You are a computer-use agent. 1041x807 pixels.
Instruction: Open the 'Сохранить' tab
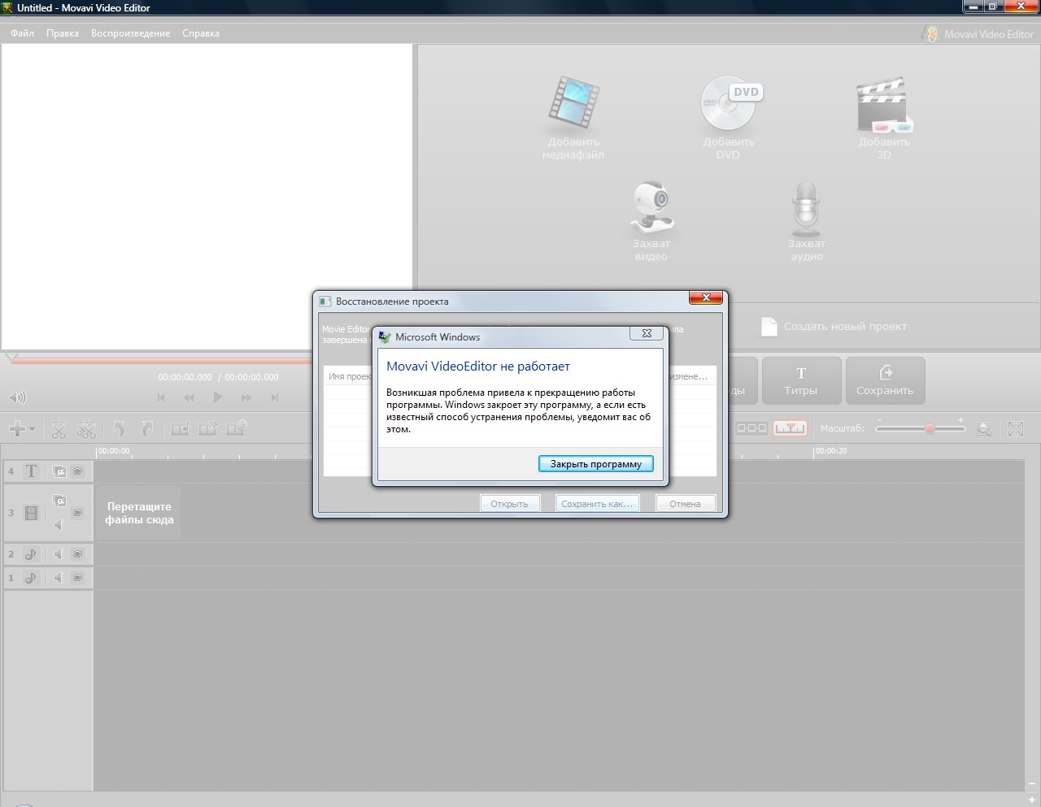(885, 380)
